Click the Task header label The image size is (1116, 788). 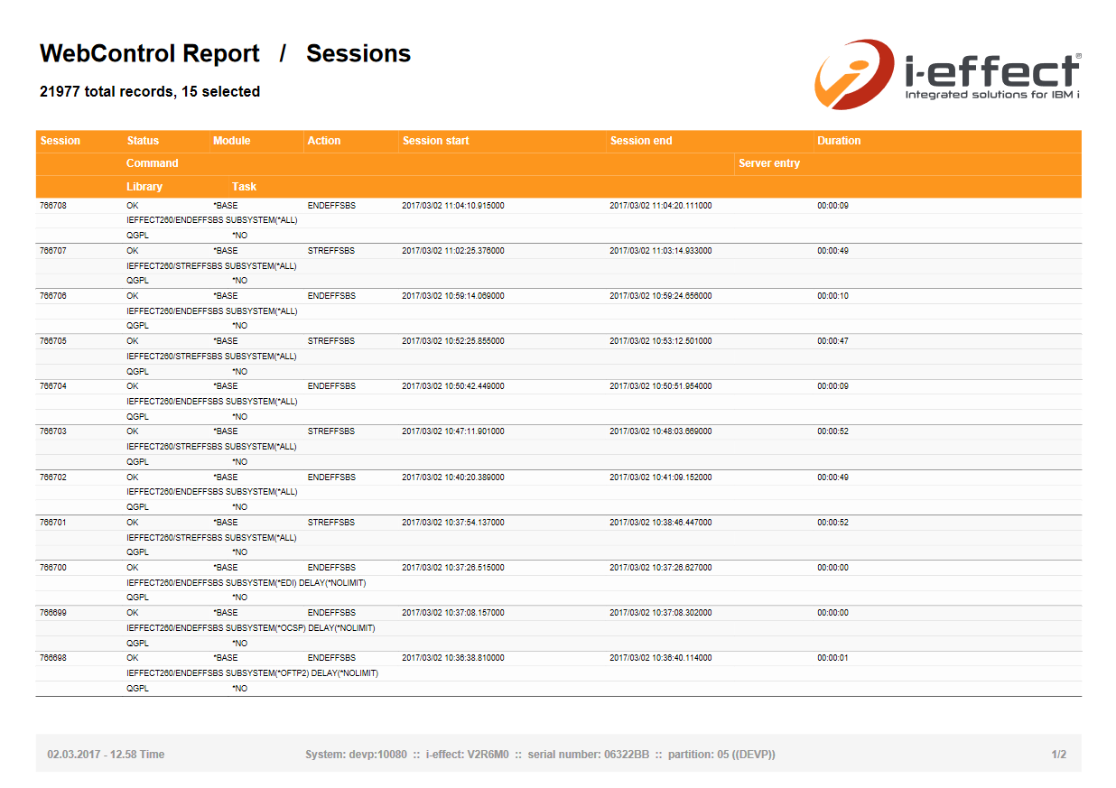(x=244, y=187)
